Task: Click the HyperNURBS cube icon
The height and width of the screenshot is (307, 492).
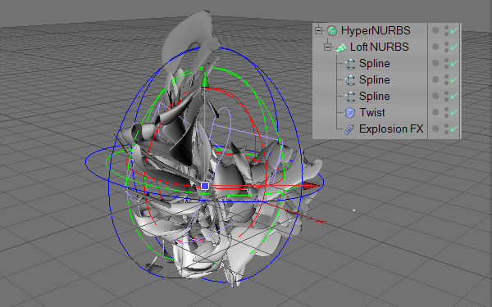Action: pyautogui.click(x=331, y=31)
